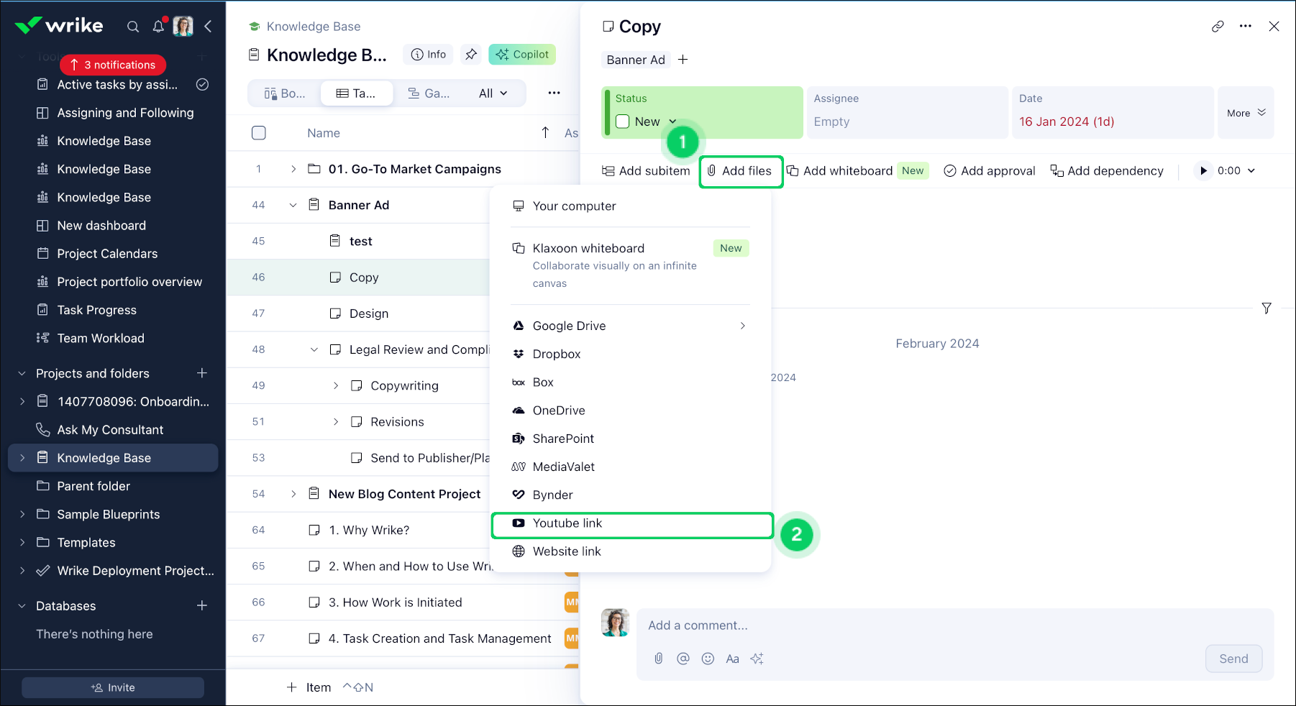This screenshot has width=1296, height=706.
Task: Select Youtube link from the menu
Action: pos(567,523)
